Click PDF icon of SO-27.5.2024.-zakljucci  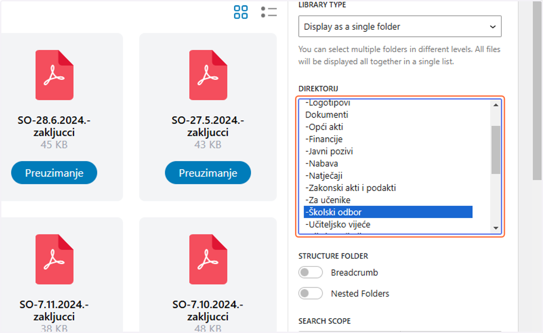click(x=208, y=75)
